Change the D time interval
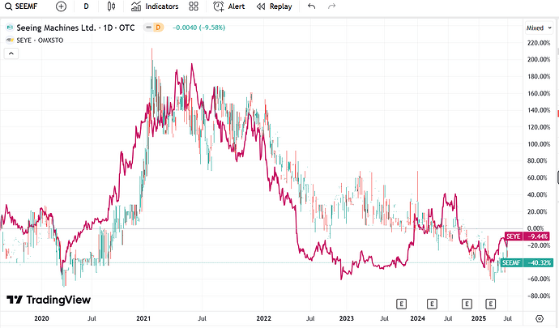This screenshot has width=559, height=328. [86, 6]
